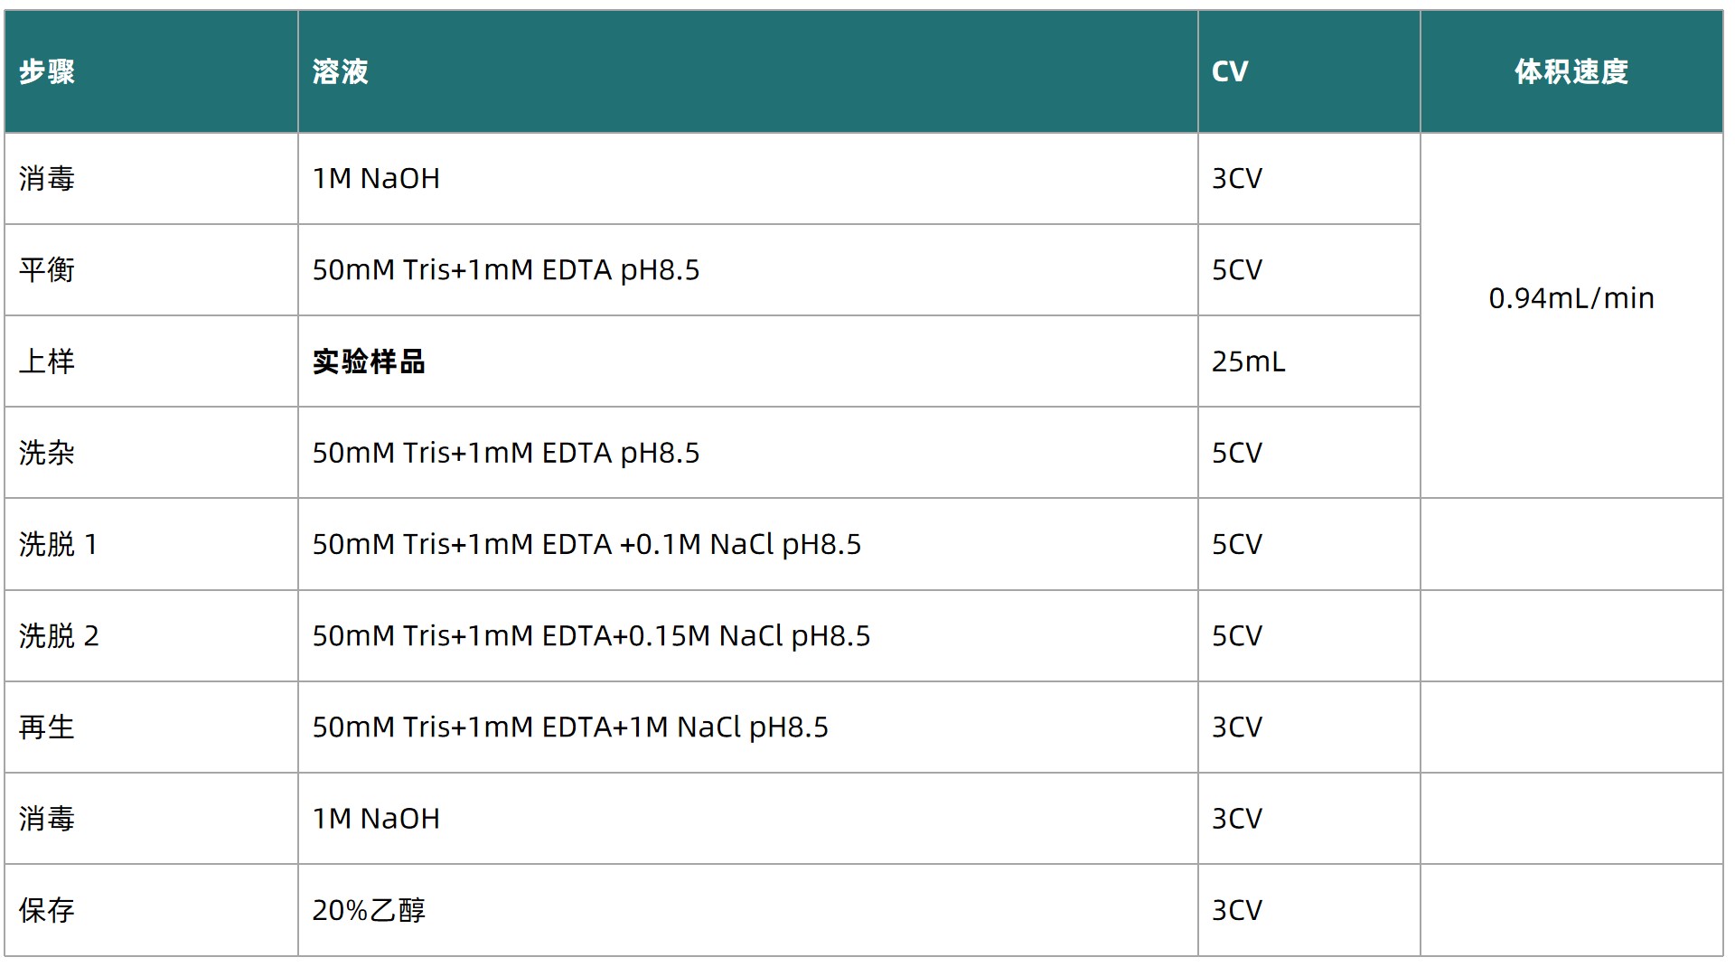Screen dimensions: 1735x976
Task: Select the 25mL volume cell
Action: click(1248, 361)
